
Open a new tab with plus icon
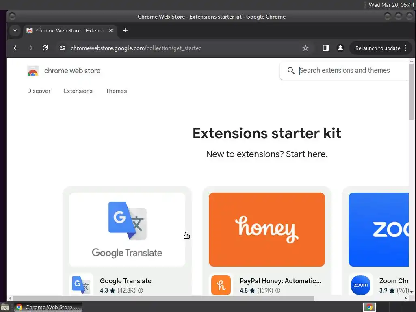pos(126,30)
